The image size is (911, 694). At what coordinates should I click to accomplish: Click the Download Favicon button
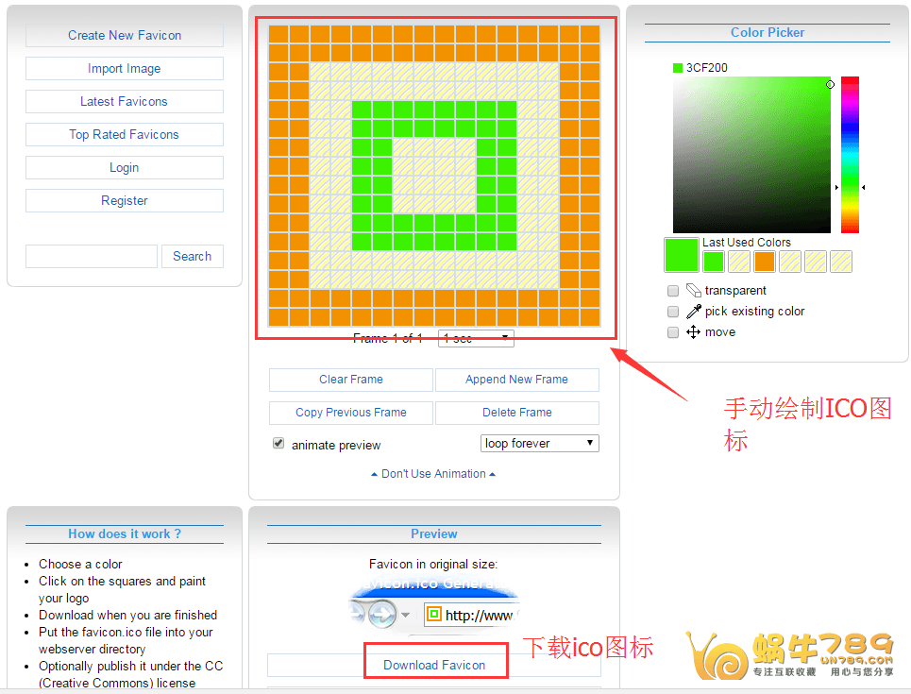click(x=434, y=665)
